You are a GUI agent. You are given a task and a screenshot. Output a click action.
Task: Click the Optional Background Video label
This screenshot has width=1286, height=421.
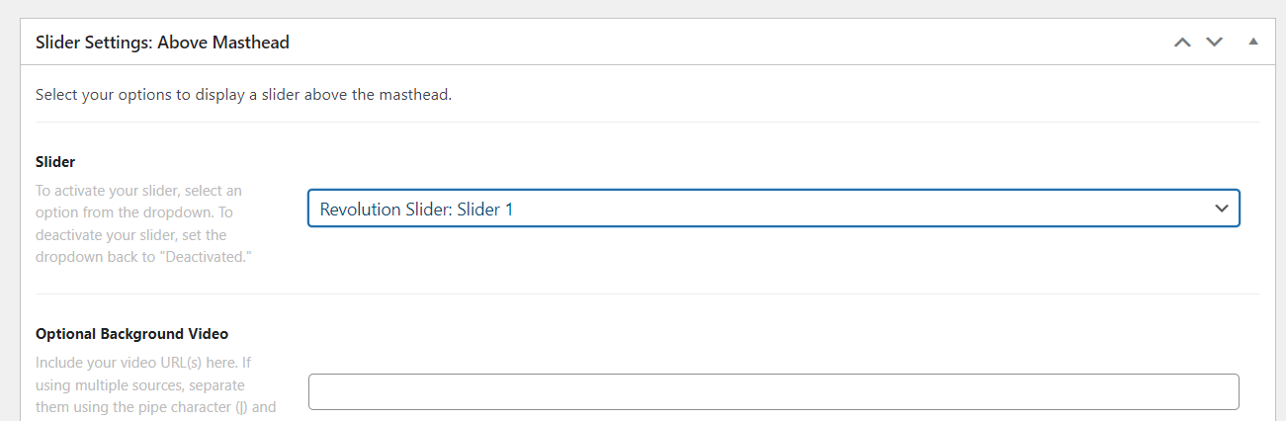132,334
